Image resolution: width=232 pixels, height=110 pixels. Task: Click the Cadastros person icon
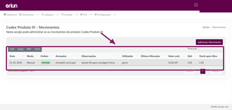point(43,14)
